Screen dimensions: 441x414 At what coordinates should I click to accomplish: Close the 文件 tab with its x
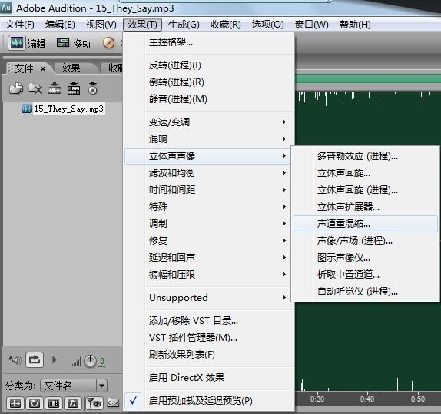(43, 68)
